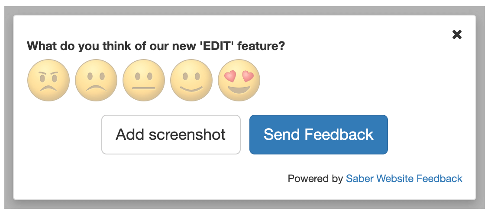Submit your feedback on the EDIT feature
Screen dimensions: 491x214
click(x=318, y=135)
